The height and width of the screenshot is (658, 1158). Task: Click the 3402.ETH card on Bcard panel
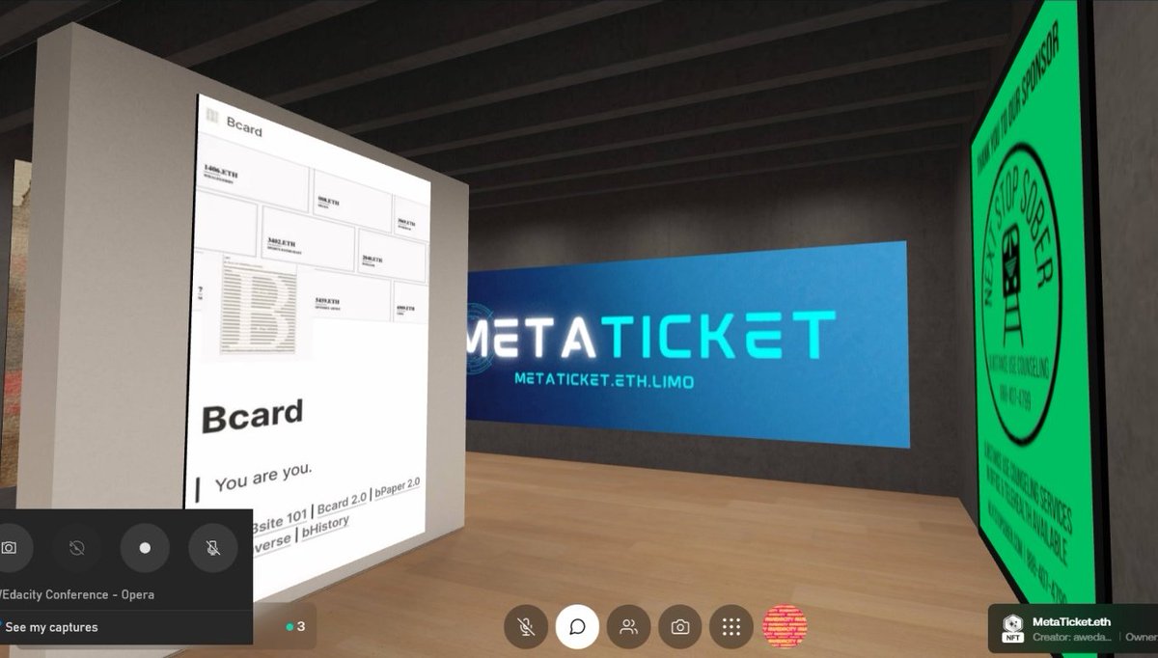(308, 237)
